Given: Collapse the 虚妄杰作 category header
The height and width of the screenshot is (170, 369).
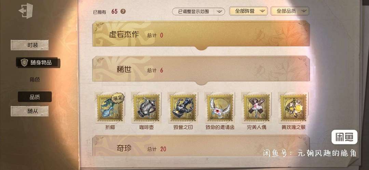Looking at the screenshot, I should point(201,35).
